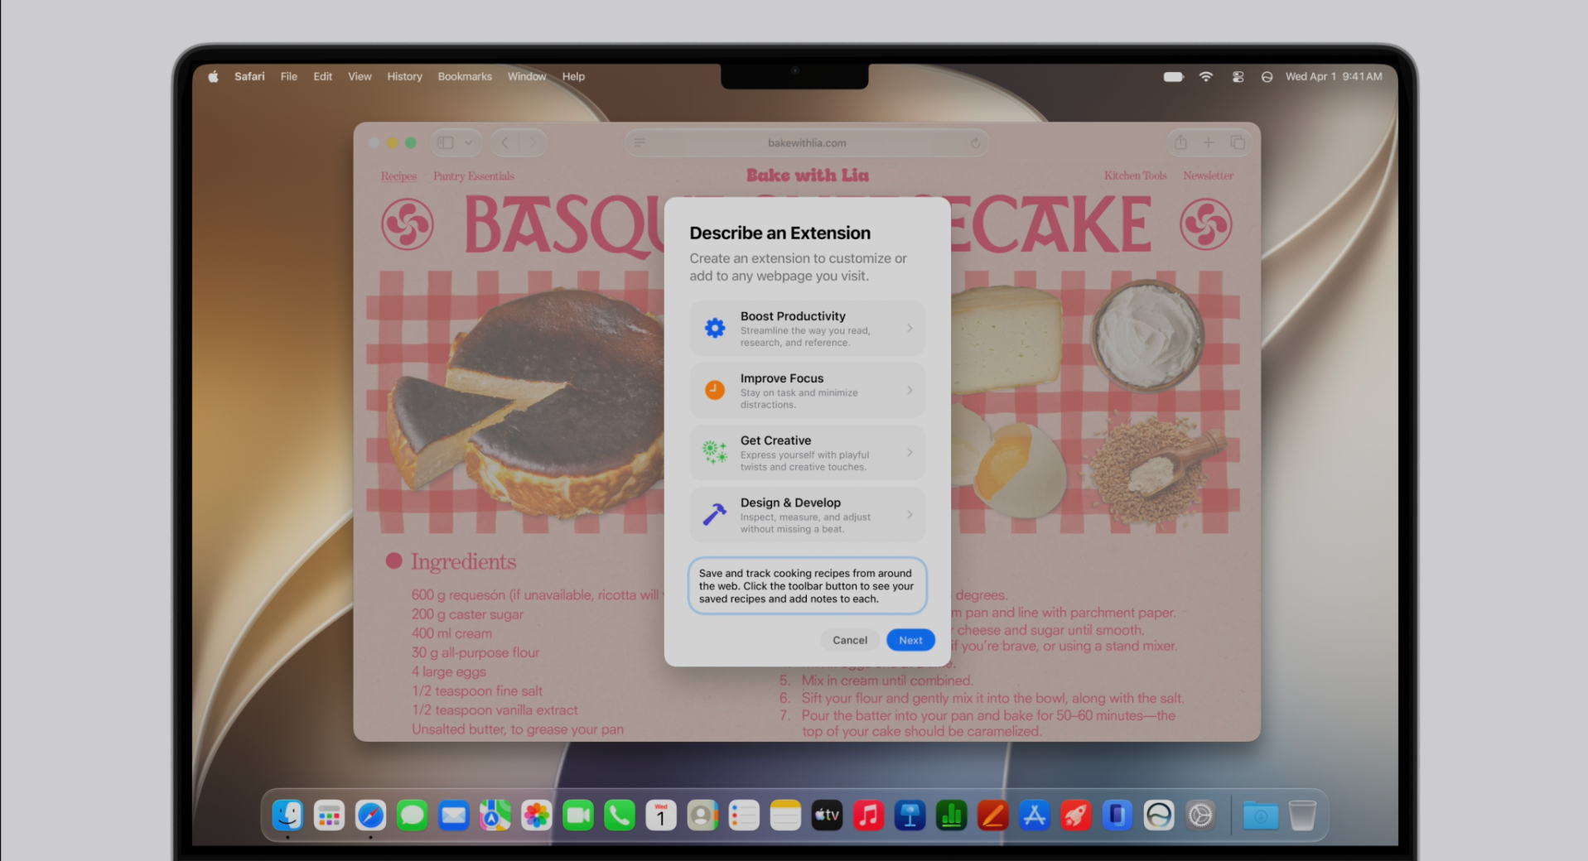
Task: Open the Apple menu
Action: (213, 76)
